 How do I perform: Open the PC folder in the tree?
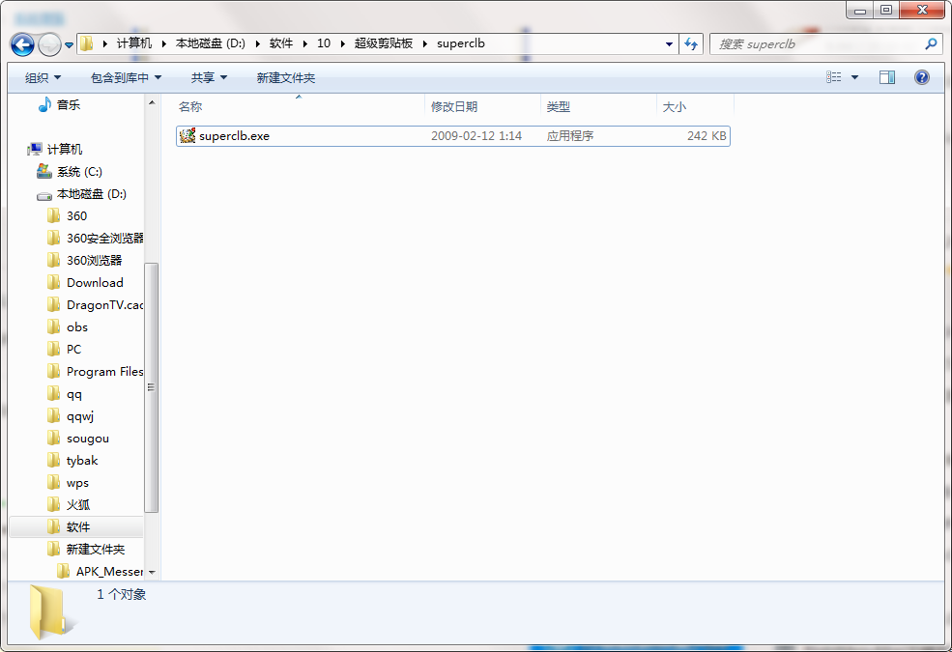[73, 350]
